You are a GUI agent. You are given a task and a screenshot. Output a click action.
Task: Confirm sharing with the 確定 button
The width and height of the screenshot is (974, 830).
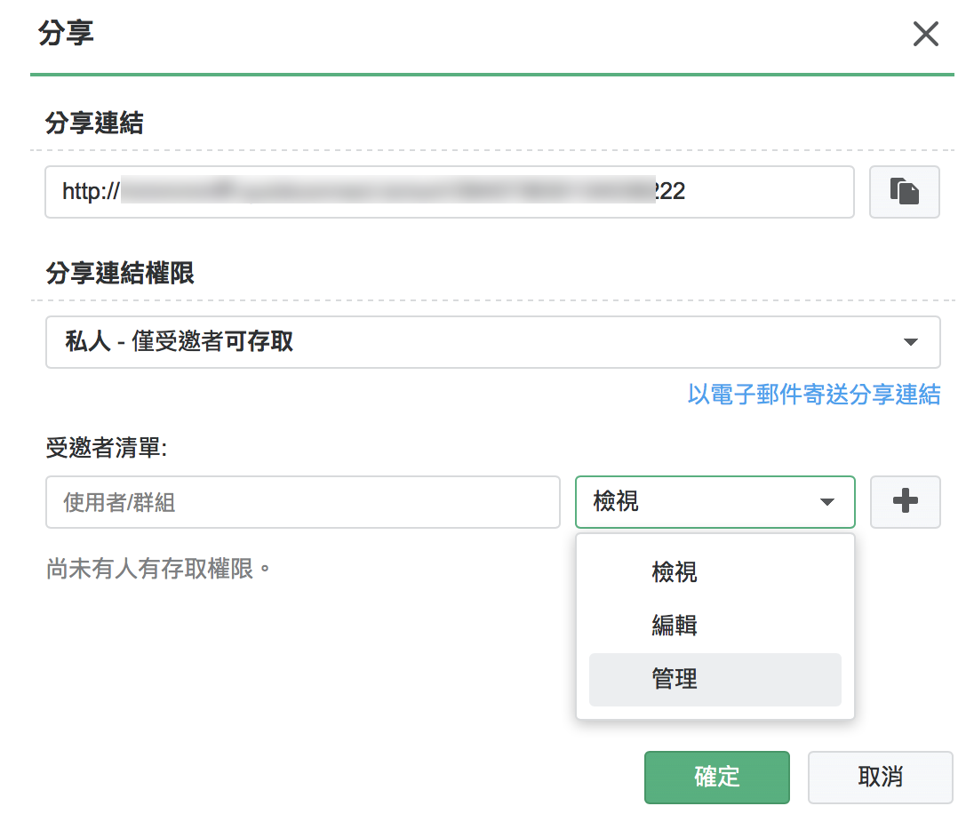tap(716, 778)
